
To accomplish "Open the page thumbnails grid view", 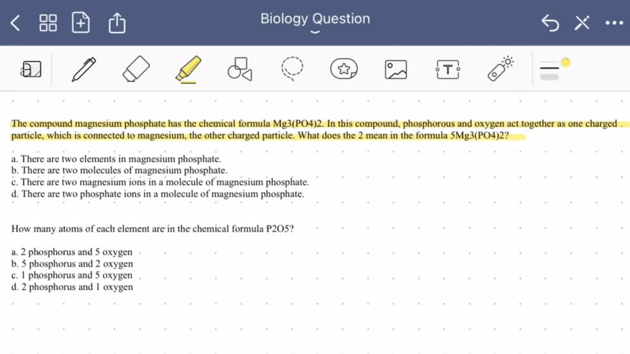I will point(48,22).
